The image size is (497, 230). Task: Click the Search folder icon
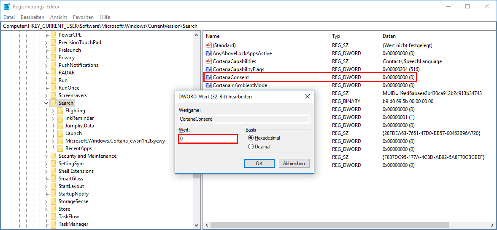pyautogui.click(x=53, y=103)
